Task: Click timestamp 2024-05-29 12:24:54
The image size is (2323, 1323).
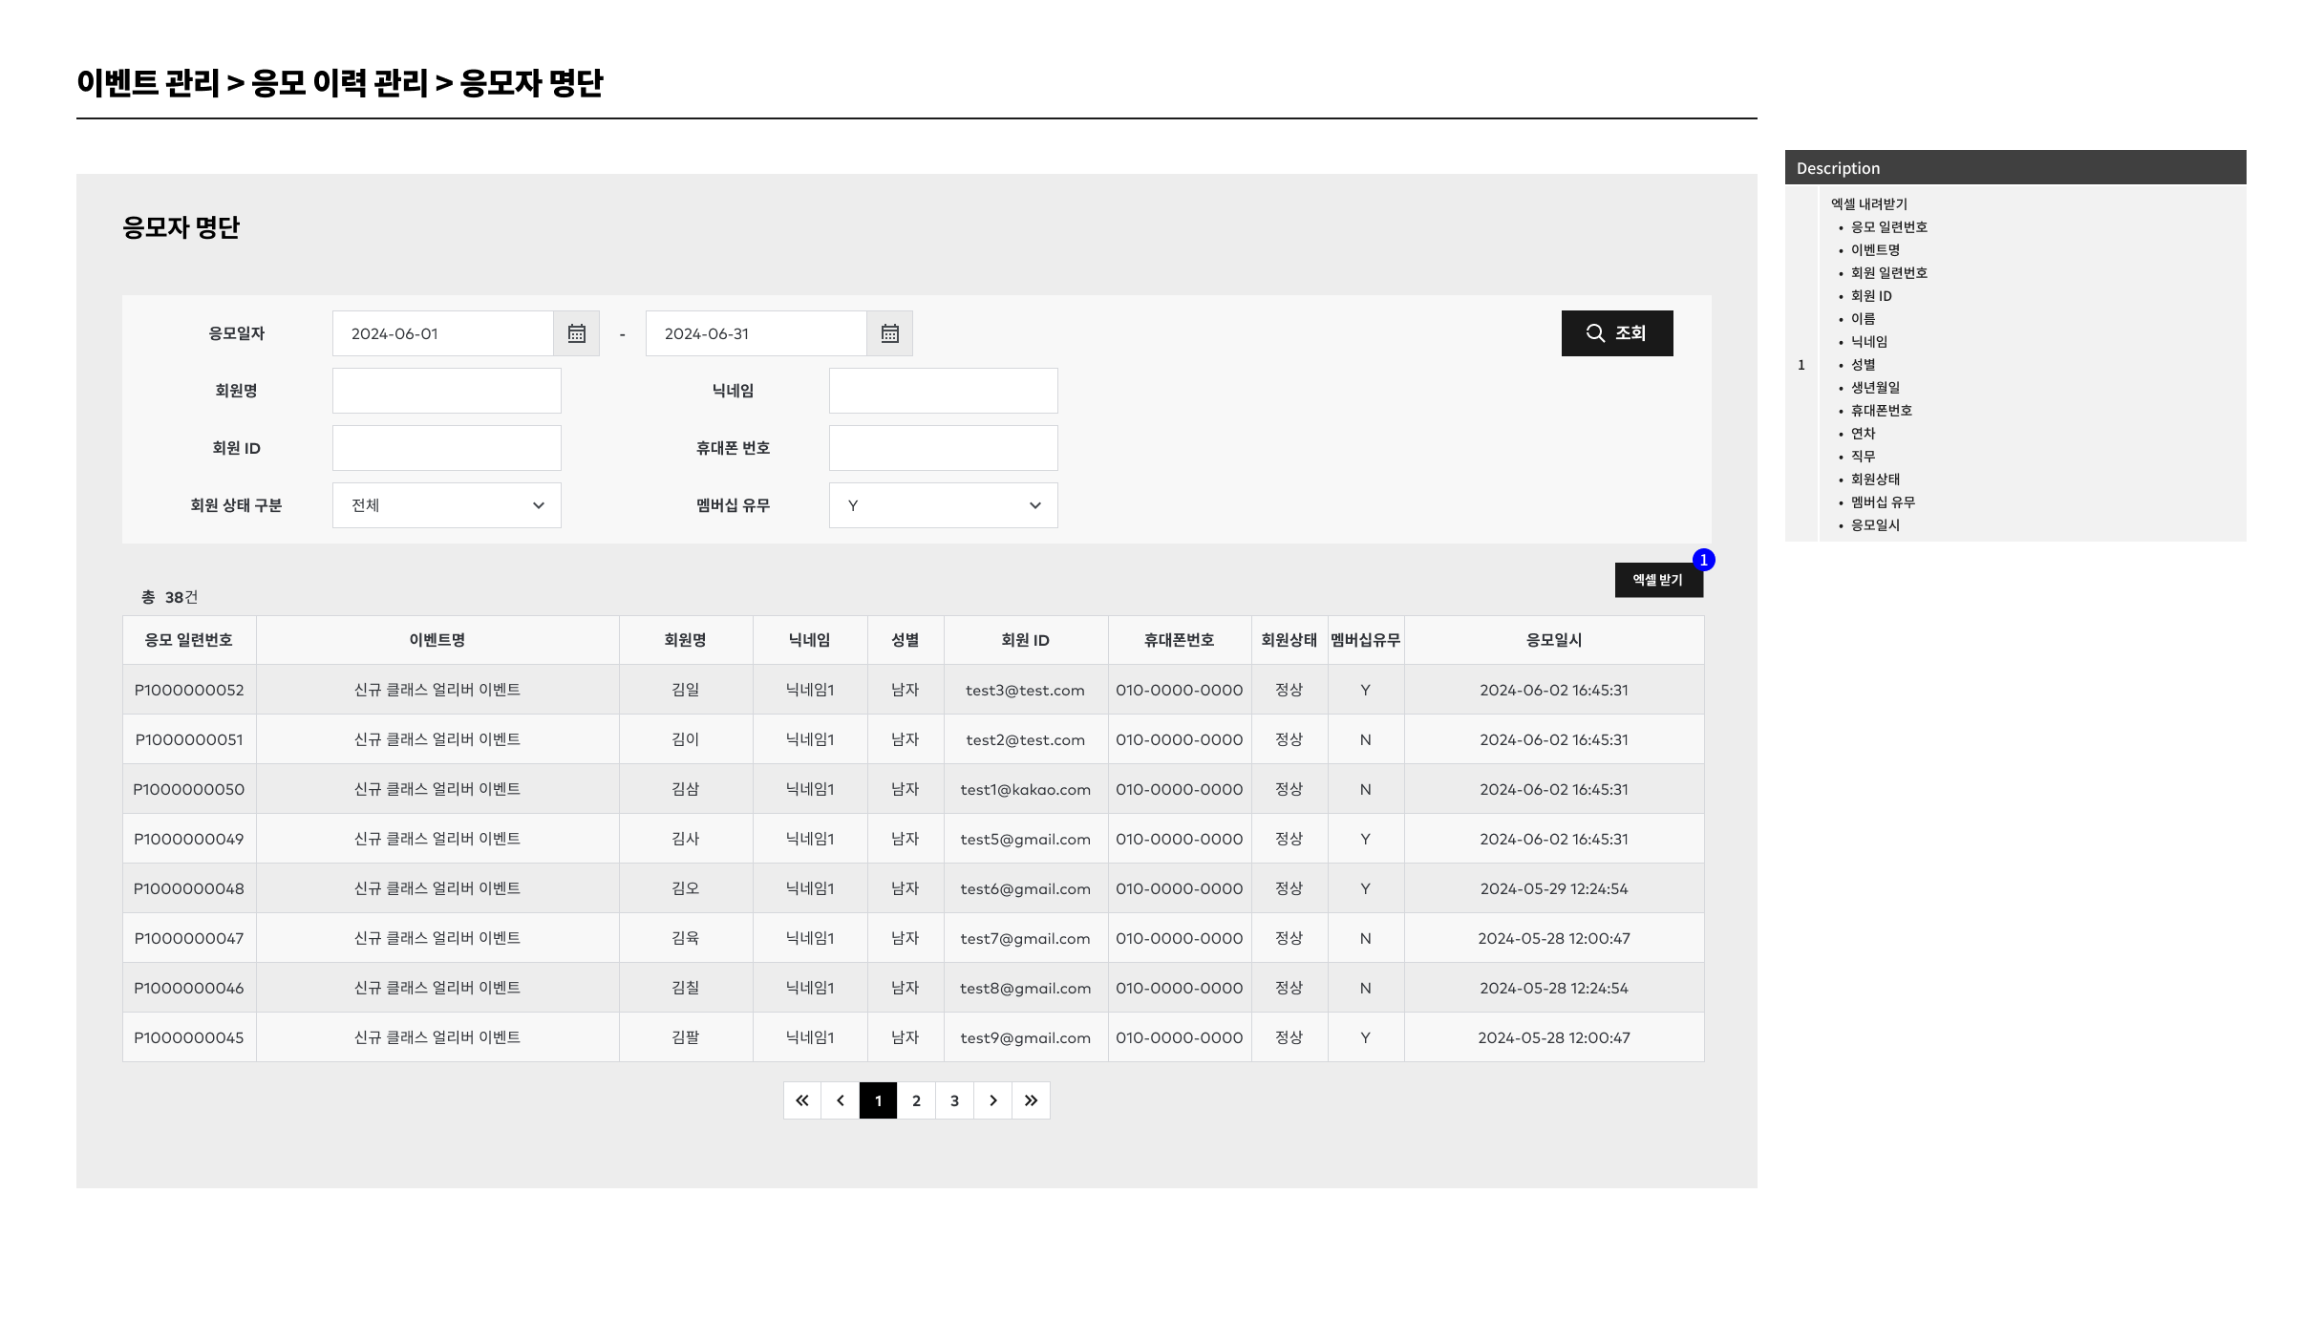Action: coord(1554,888)
